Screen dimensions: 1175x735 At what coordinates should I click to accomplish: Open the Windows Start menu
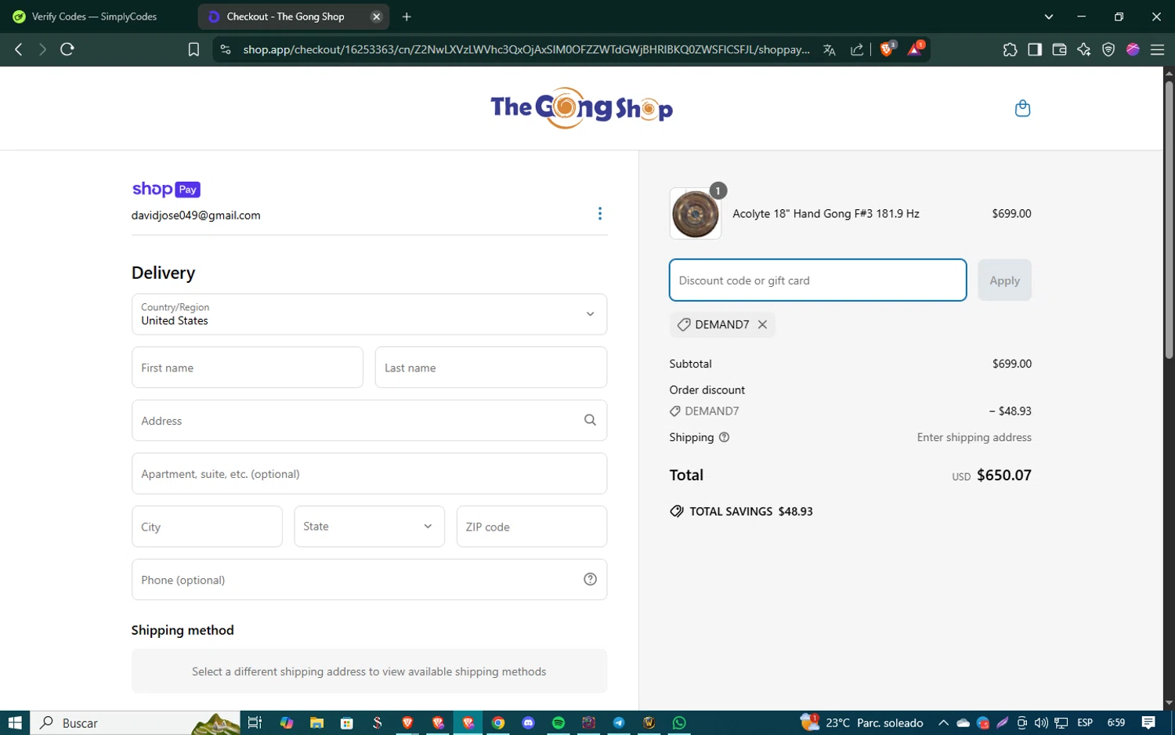(x=15, y=722)
